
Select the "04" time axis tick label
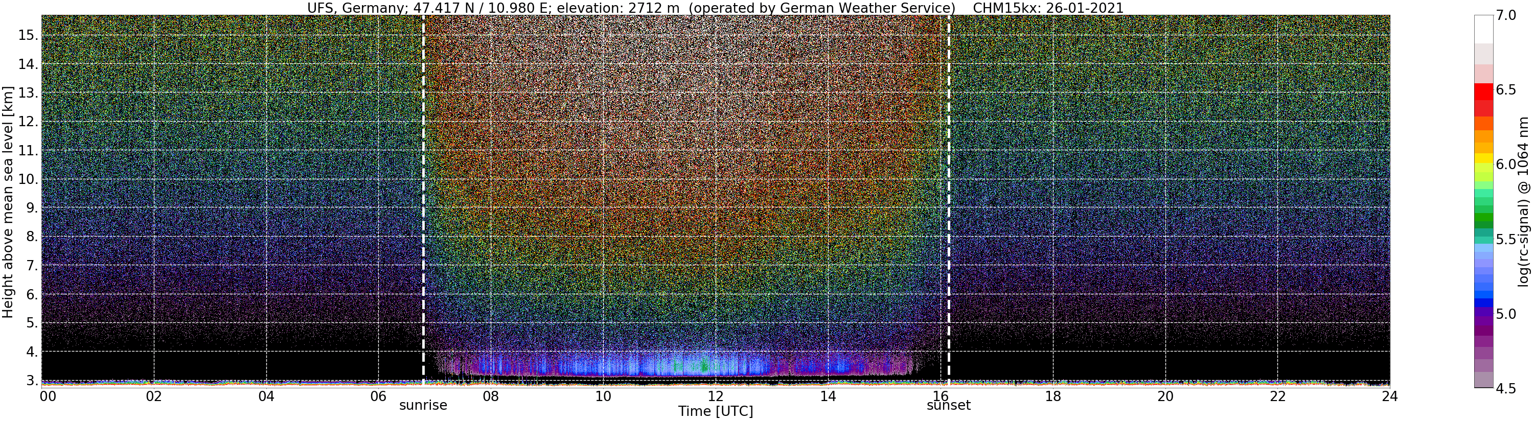click(x=266, y=395)
